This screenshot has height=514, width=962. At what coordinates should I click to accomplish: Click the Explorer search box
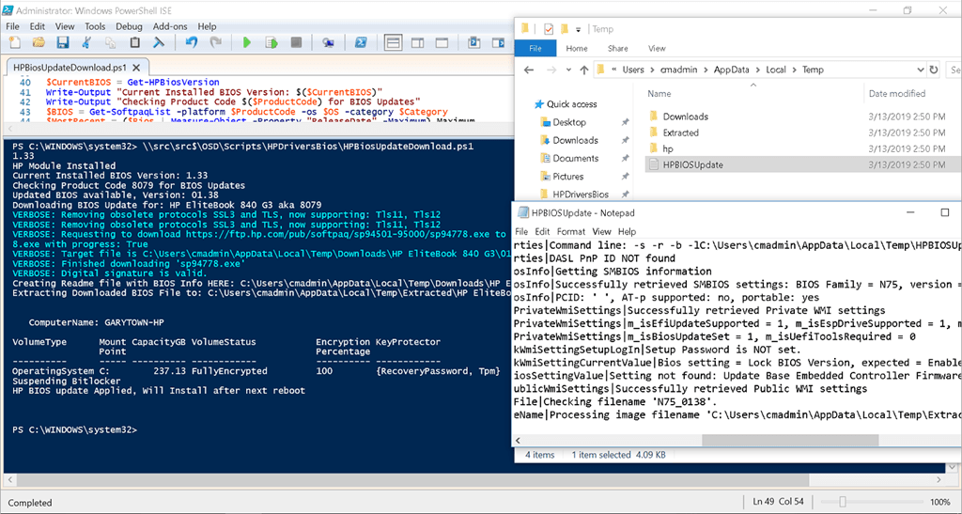pos(954,70)
